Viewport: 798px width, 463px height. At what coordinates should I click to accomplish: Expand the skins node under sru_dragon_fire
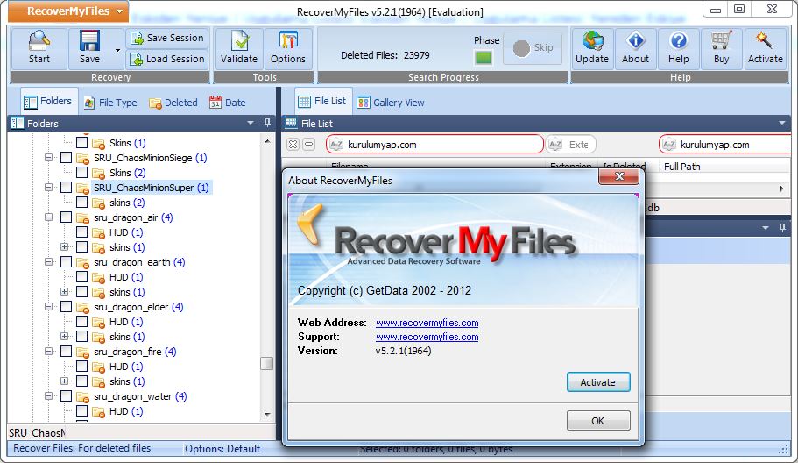click(64, 381)
